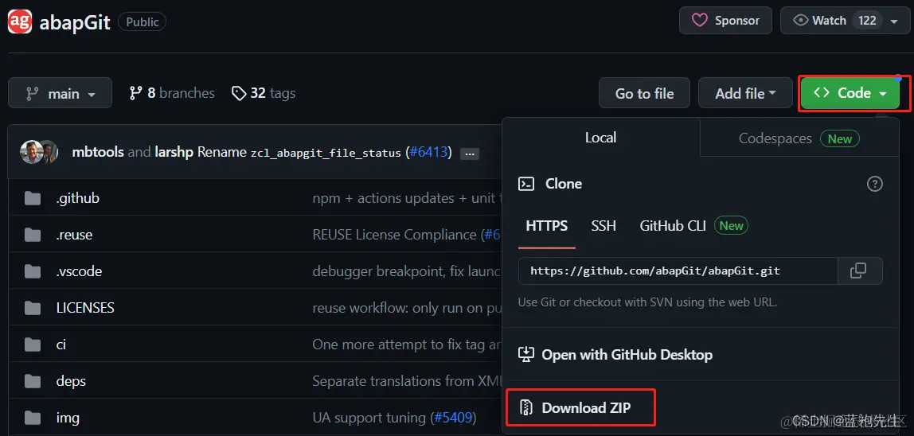Open the LICENSES folder
This screenshot has height=436, width=914.
85,308
